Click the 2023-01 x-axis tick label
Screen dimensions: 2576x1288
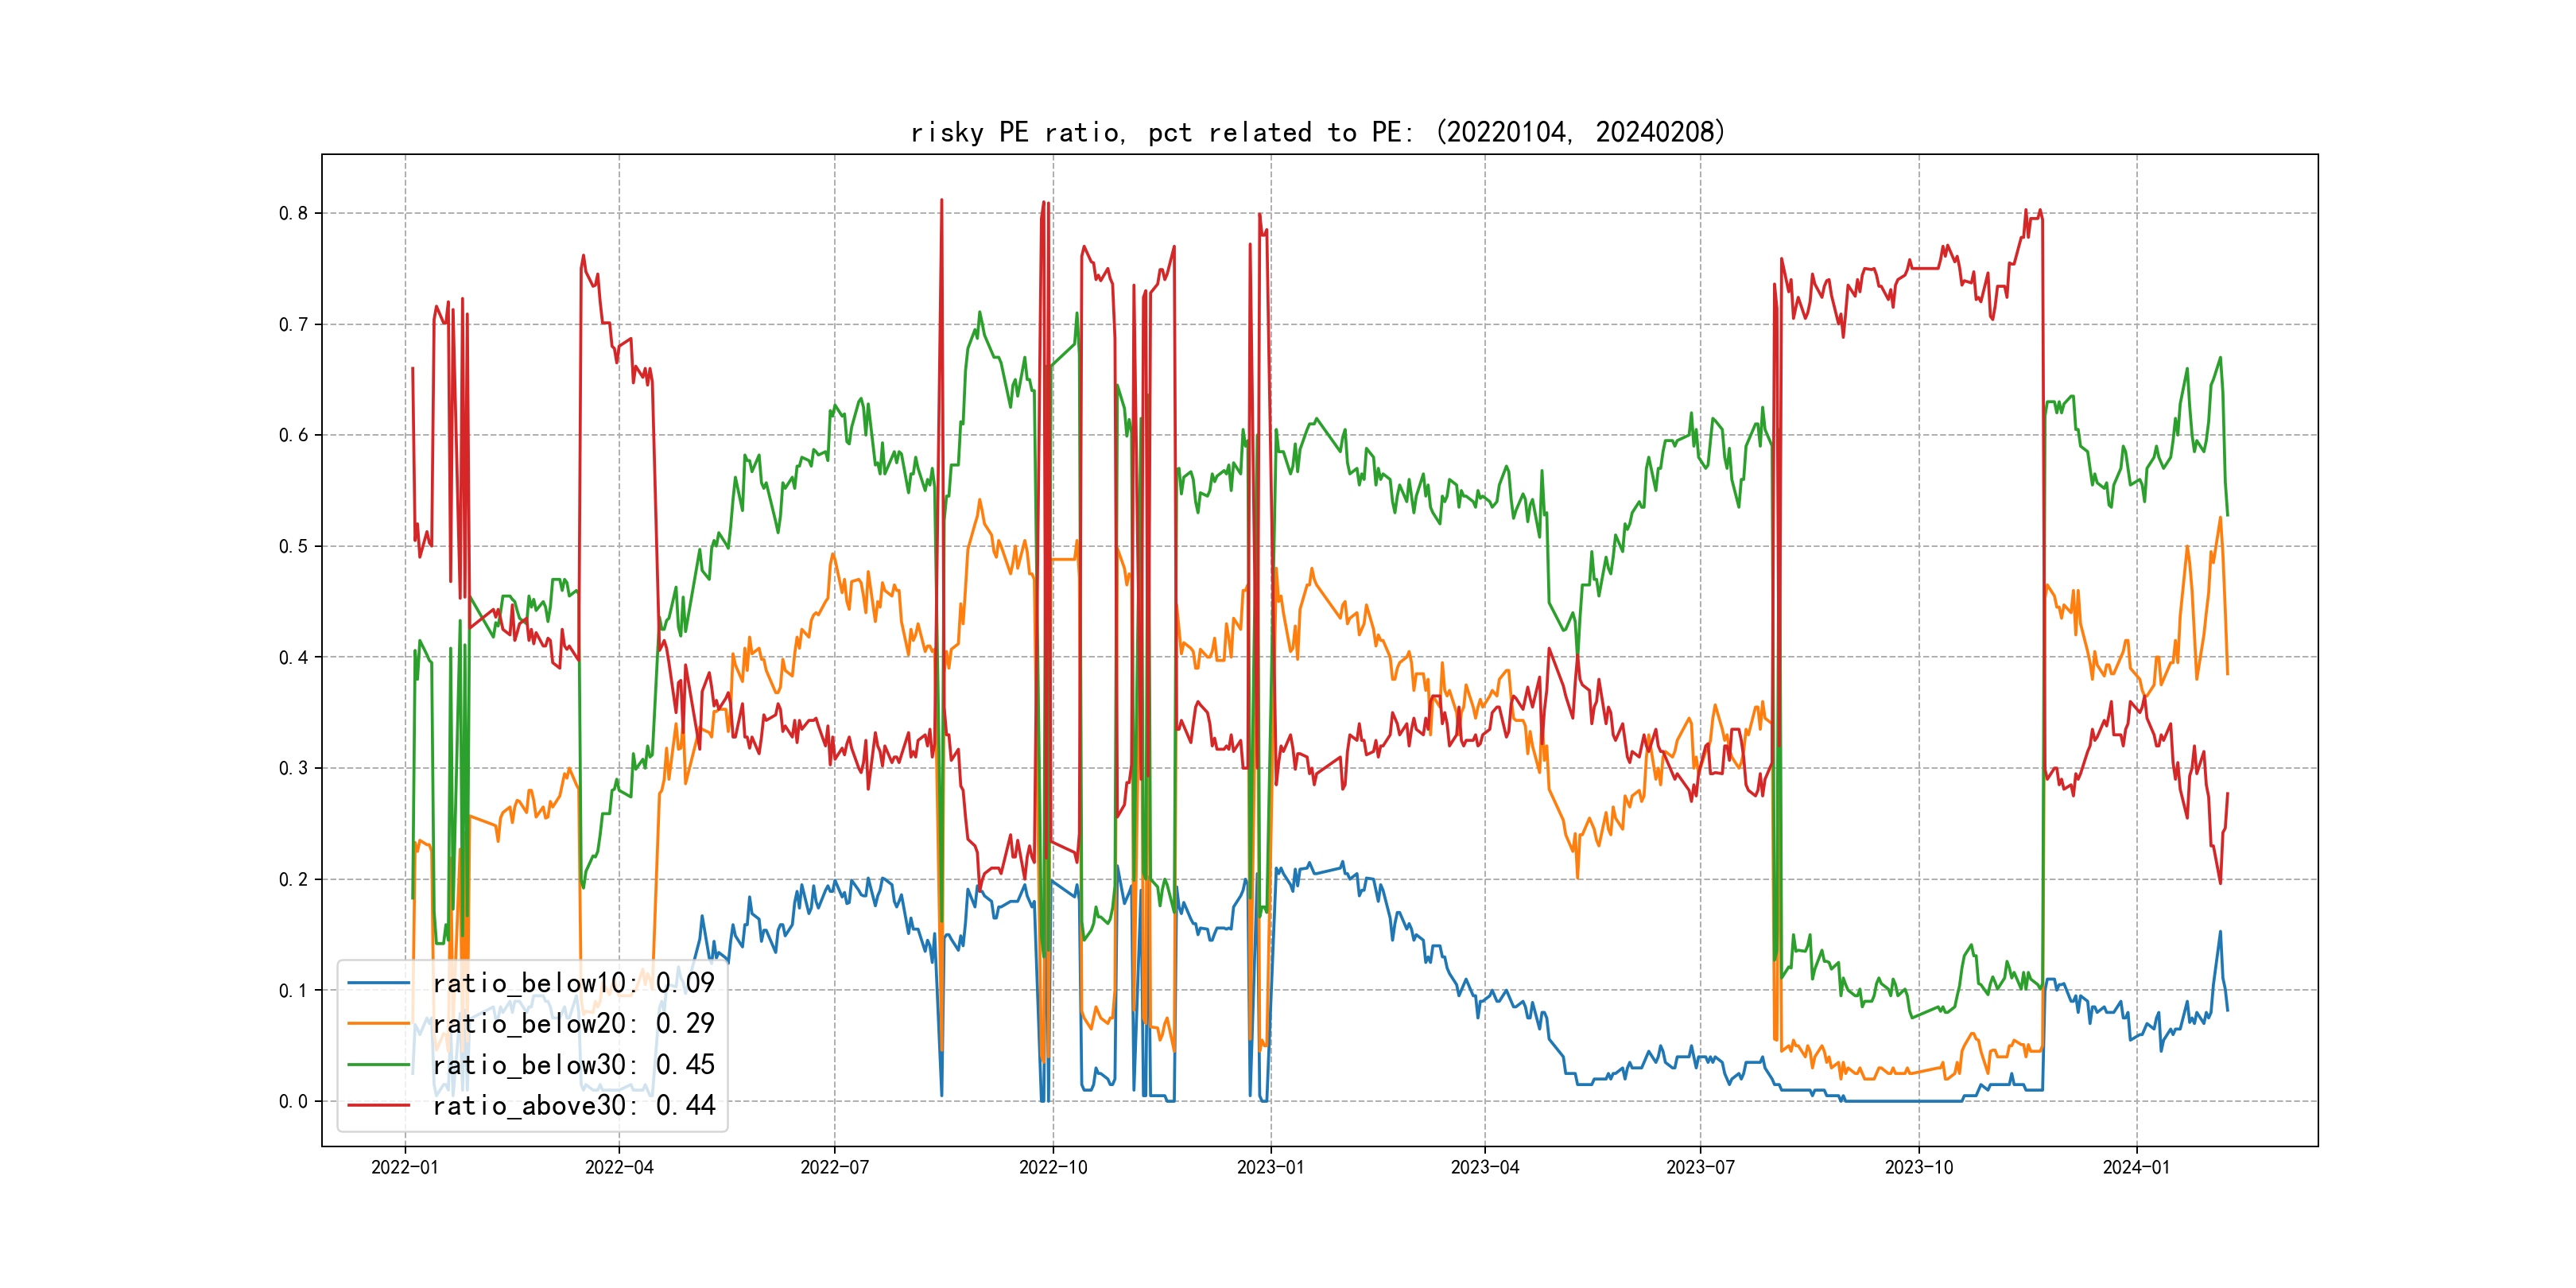click(1271, 1168)
